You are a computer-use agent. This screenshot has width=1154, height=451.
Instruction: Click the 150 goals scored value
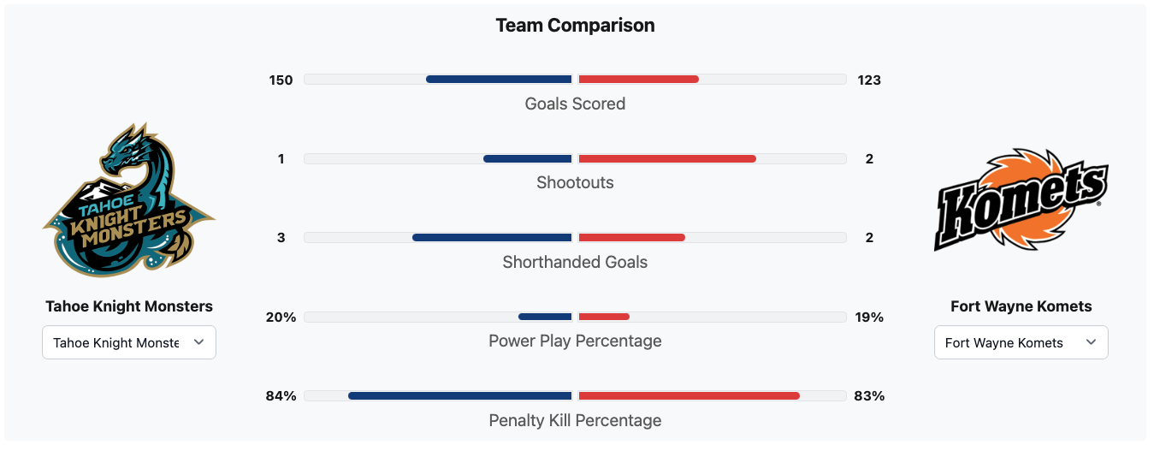click(x=281, y=80)
